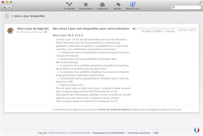Image resolution: width=203 pixels, height=136 pixels.
Task: Click the download progress bar
Action: click(153, 29)
